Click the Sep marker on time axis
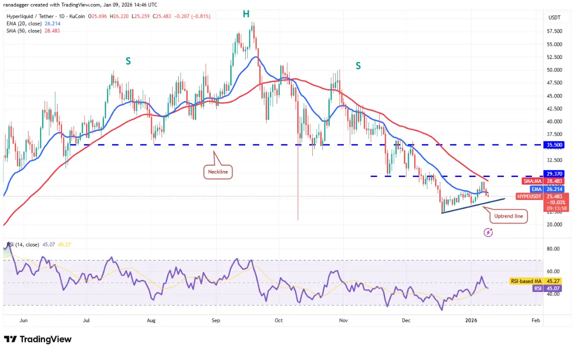Viewport: 574px width, 350px height. [x=216, y=320]
